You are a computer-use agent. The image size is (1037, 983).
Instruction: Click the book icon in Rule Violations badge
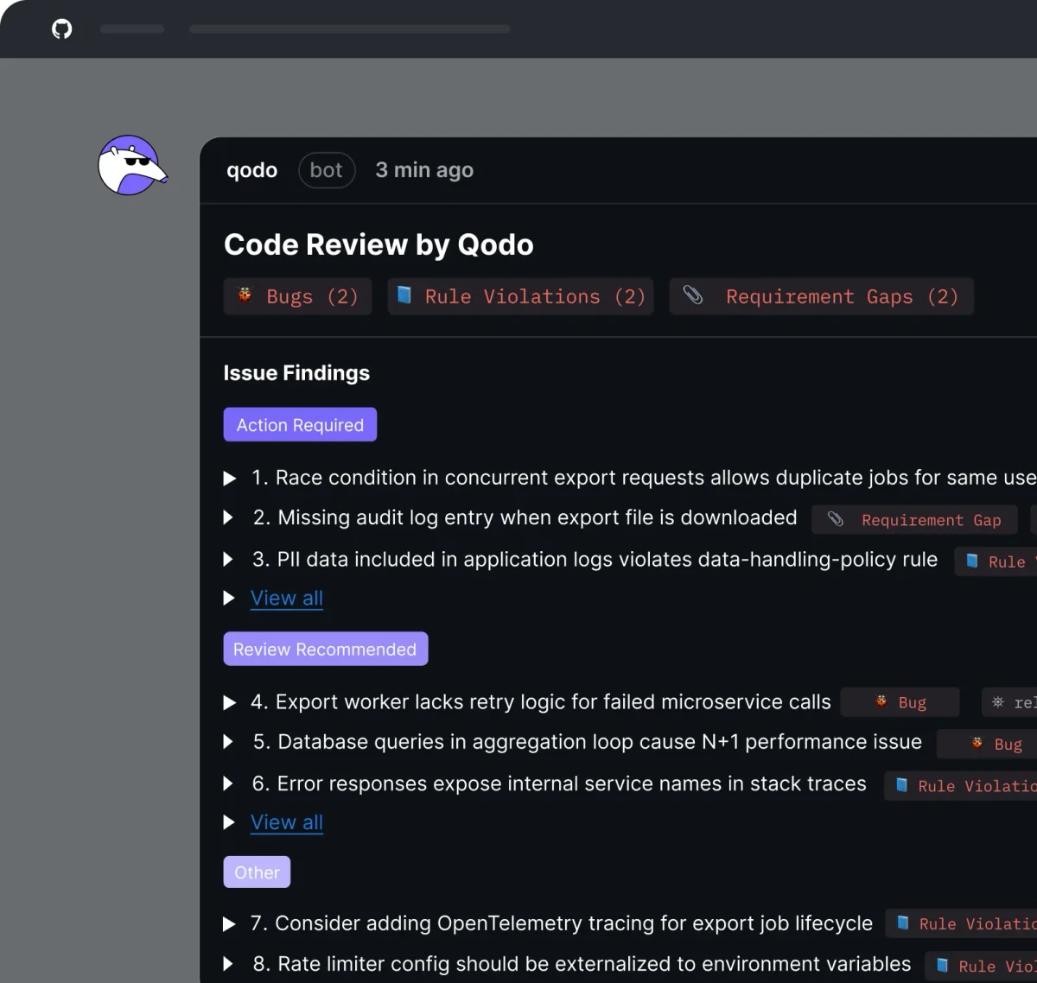pyautogui.click(x=404, y=295)
